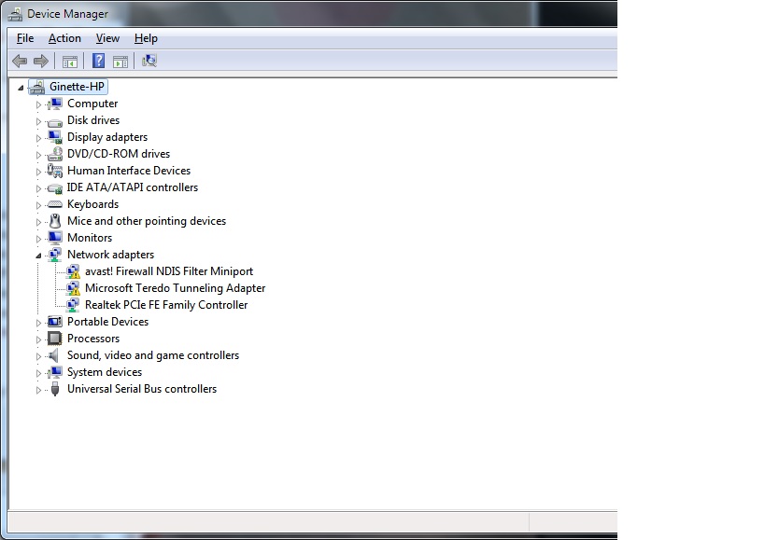The width and height of the screenshot is (765, 540).
Task: Open the Action menu
Action: coord(64,38)
